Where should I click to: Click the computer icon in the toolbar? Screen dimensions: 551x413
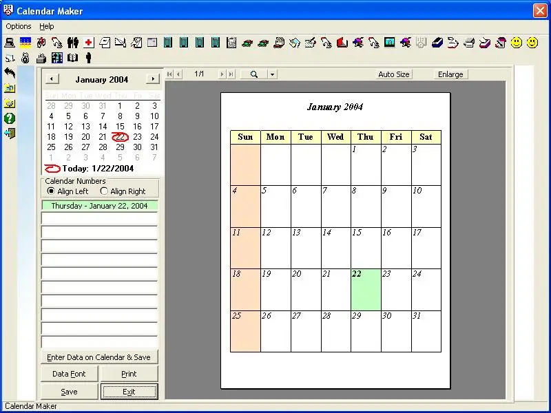click(x=10, y=43)
